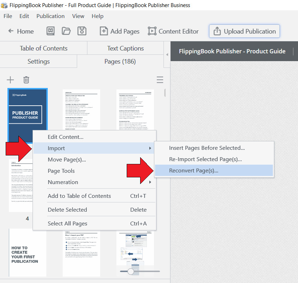Choose Re-Import Selected Page(s)...
298x283 pixels.
point(214,159)
